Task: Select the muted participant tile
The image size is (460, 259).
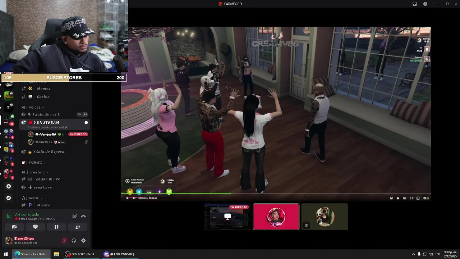Action: click(325, 217)
